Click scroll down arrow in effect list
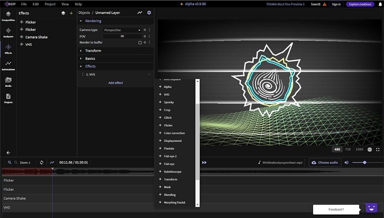Viewport: 384px width, 218px height. 198,204
